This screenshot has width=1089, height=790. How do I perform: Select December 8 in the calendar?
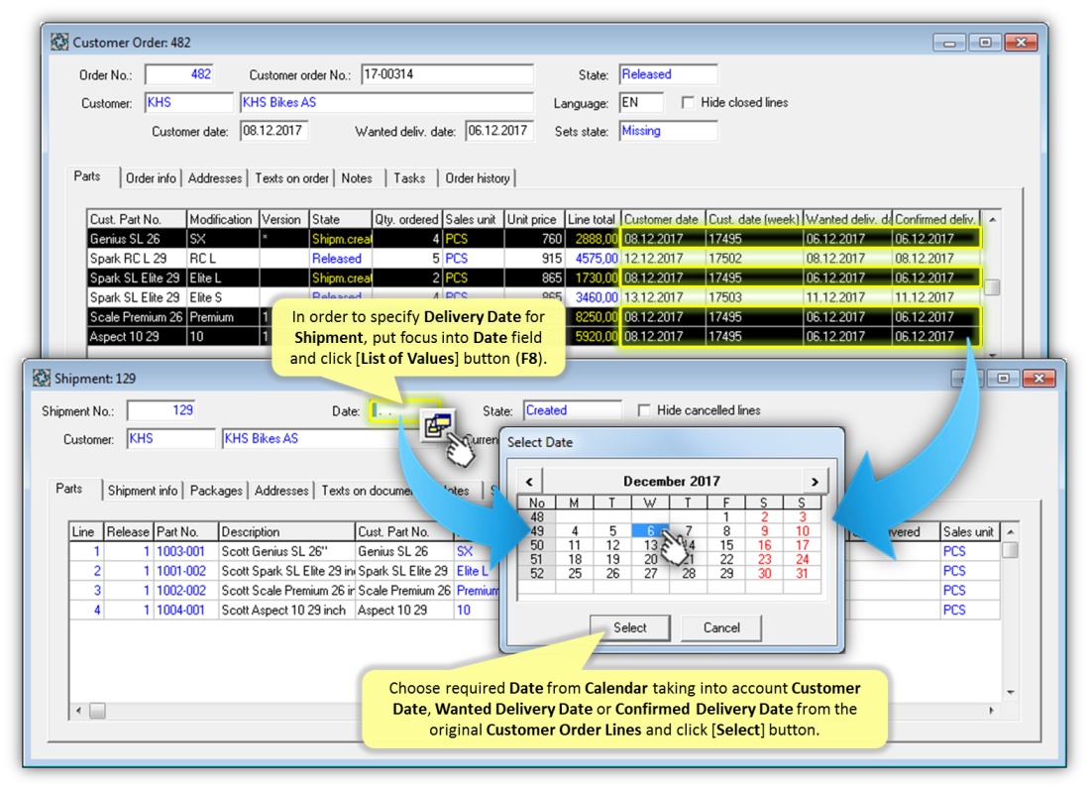coord(726,531)
